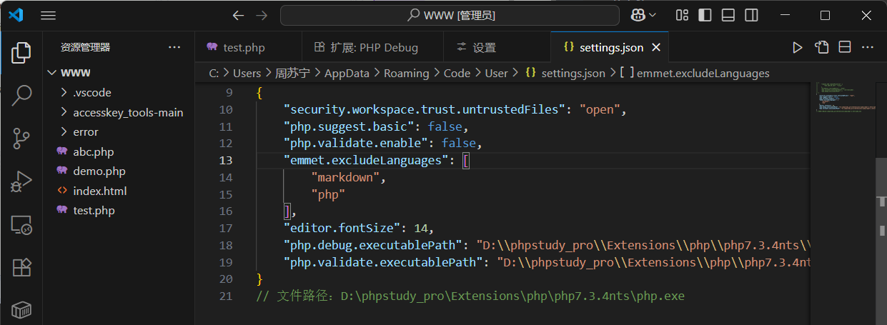The image size is (887, 325).
Task: Open the Extensions view icon
Action: 21,268
